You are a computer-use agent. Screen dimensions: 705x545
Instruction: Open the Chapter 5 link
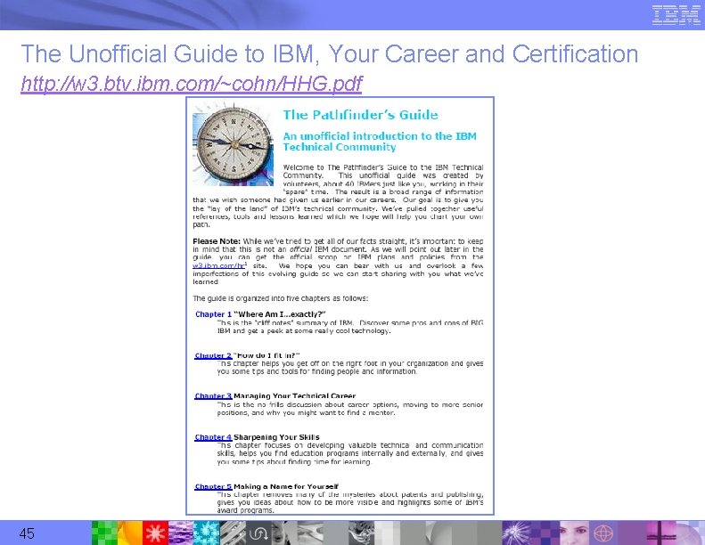coord(213,486)
